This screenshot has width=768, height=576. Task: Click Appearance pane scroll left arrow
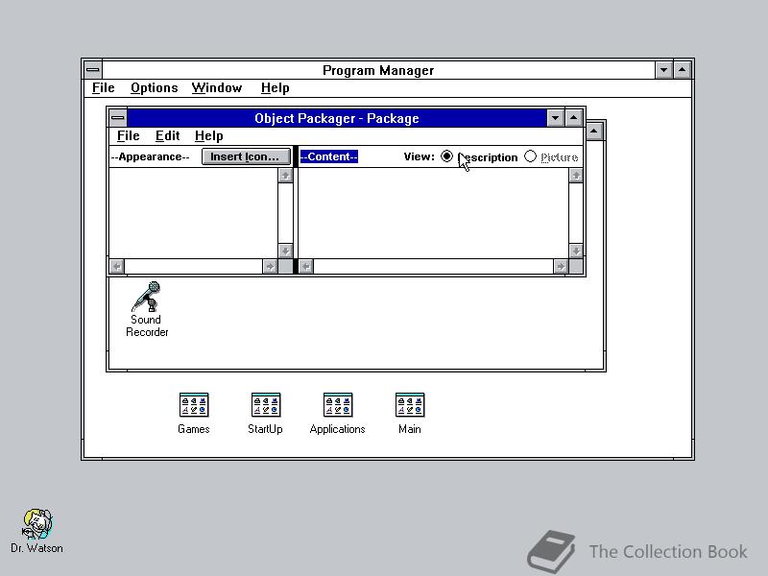click(x=116, y=267)
